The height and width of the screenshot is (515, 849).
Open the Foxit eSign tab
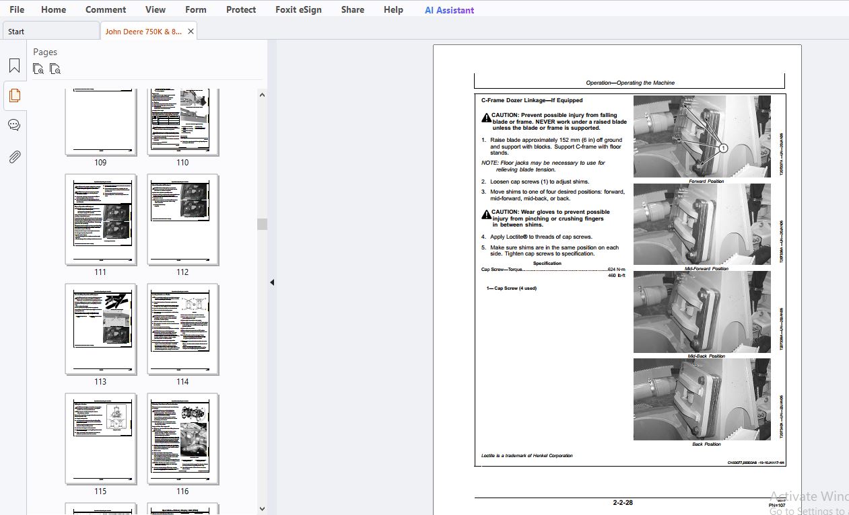(298, 9)
